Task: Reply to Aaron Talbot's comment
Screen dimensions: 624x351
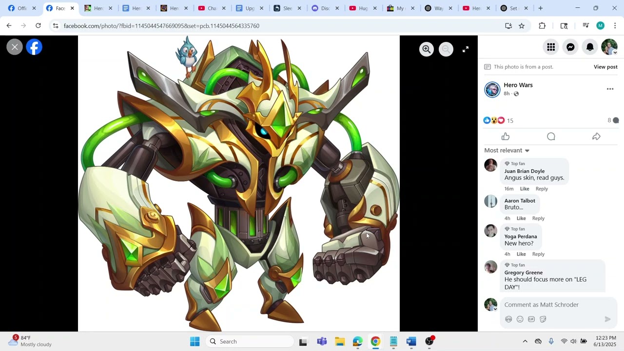Action: 538,218
